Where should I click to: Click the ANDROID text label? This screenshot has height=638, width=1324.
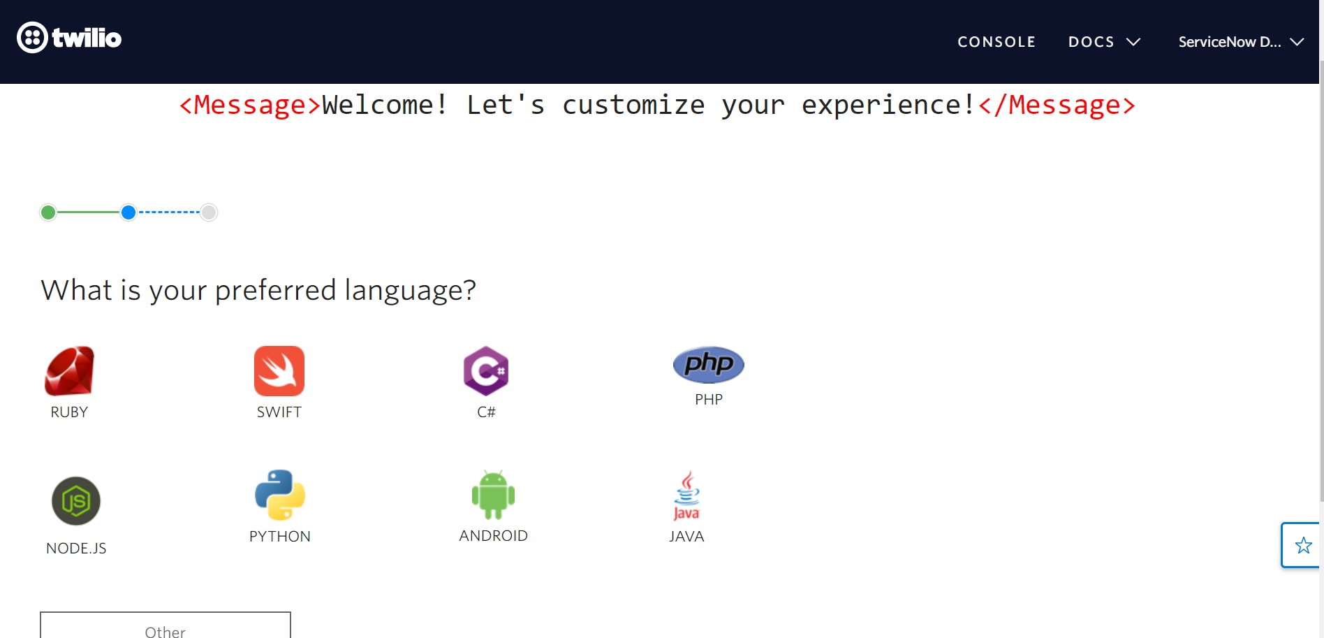(x=493, y=536)
